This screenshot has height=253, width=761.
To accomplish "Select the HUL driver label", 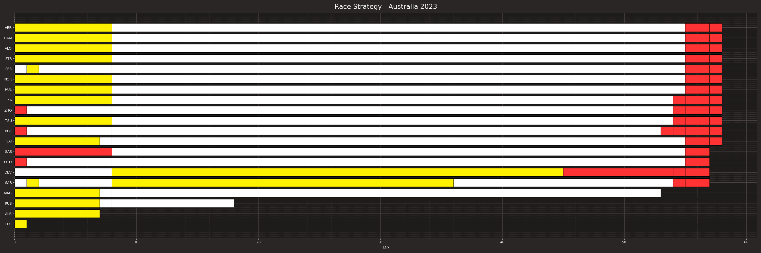I will [8, 90].
